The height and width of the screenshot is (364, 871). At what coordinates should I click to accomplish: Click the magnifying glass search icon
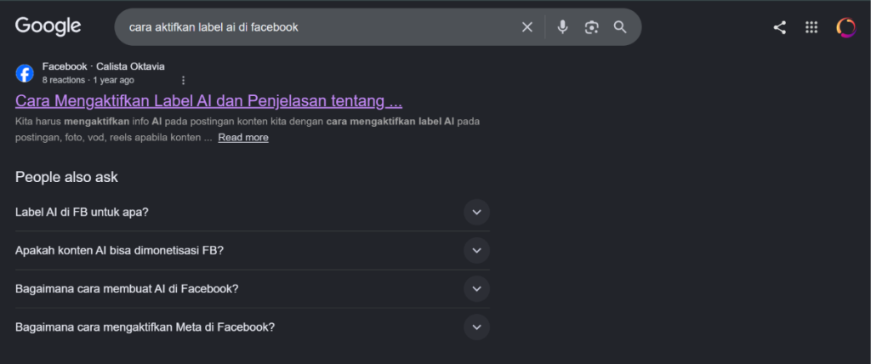(620, 26)
